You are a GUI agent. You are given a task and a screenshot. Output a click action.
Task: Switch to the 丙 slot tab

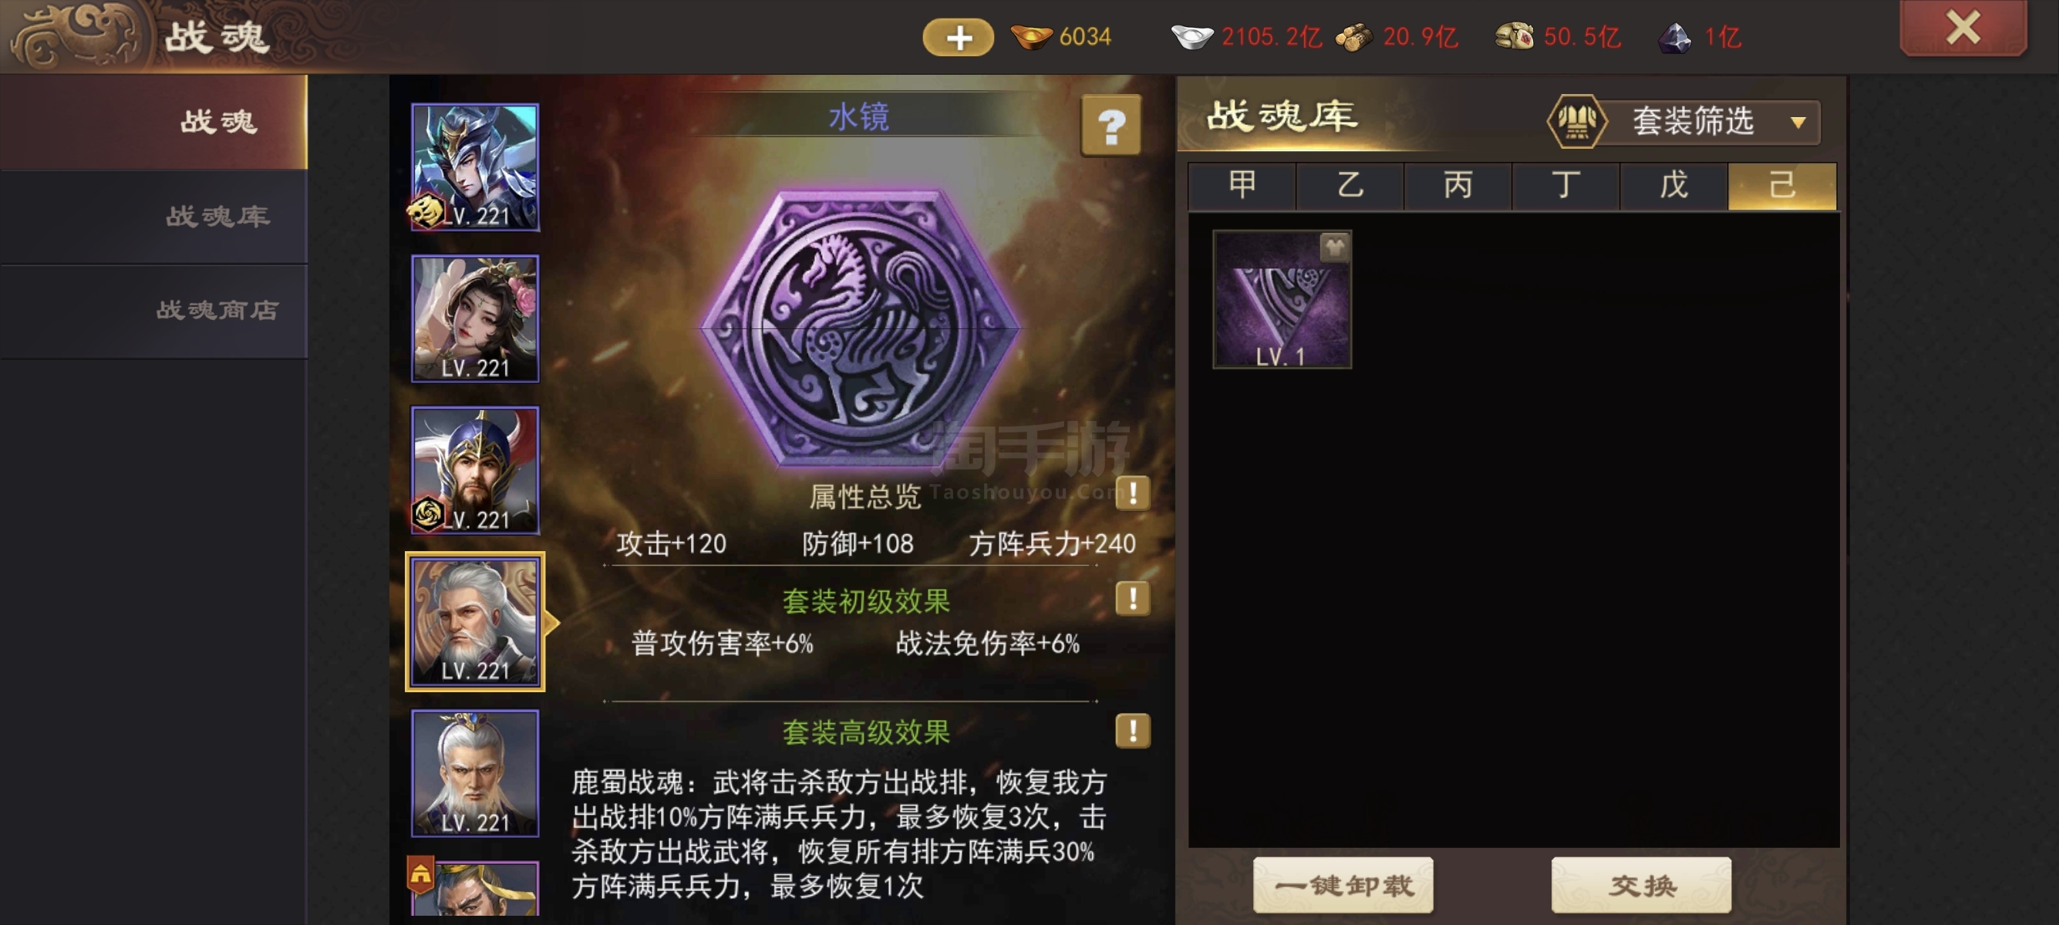point(1457,185)
